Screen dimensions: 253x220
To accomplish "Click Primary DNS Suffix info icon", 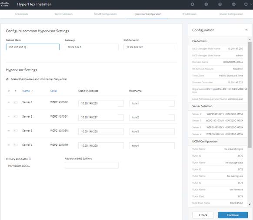I will (30, 159).
